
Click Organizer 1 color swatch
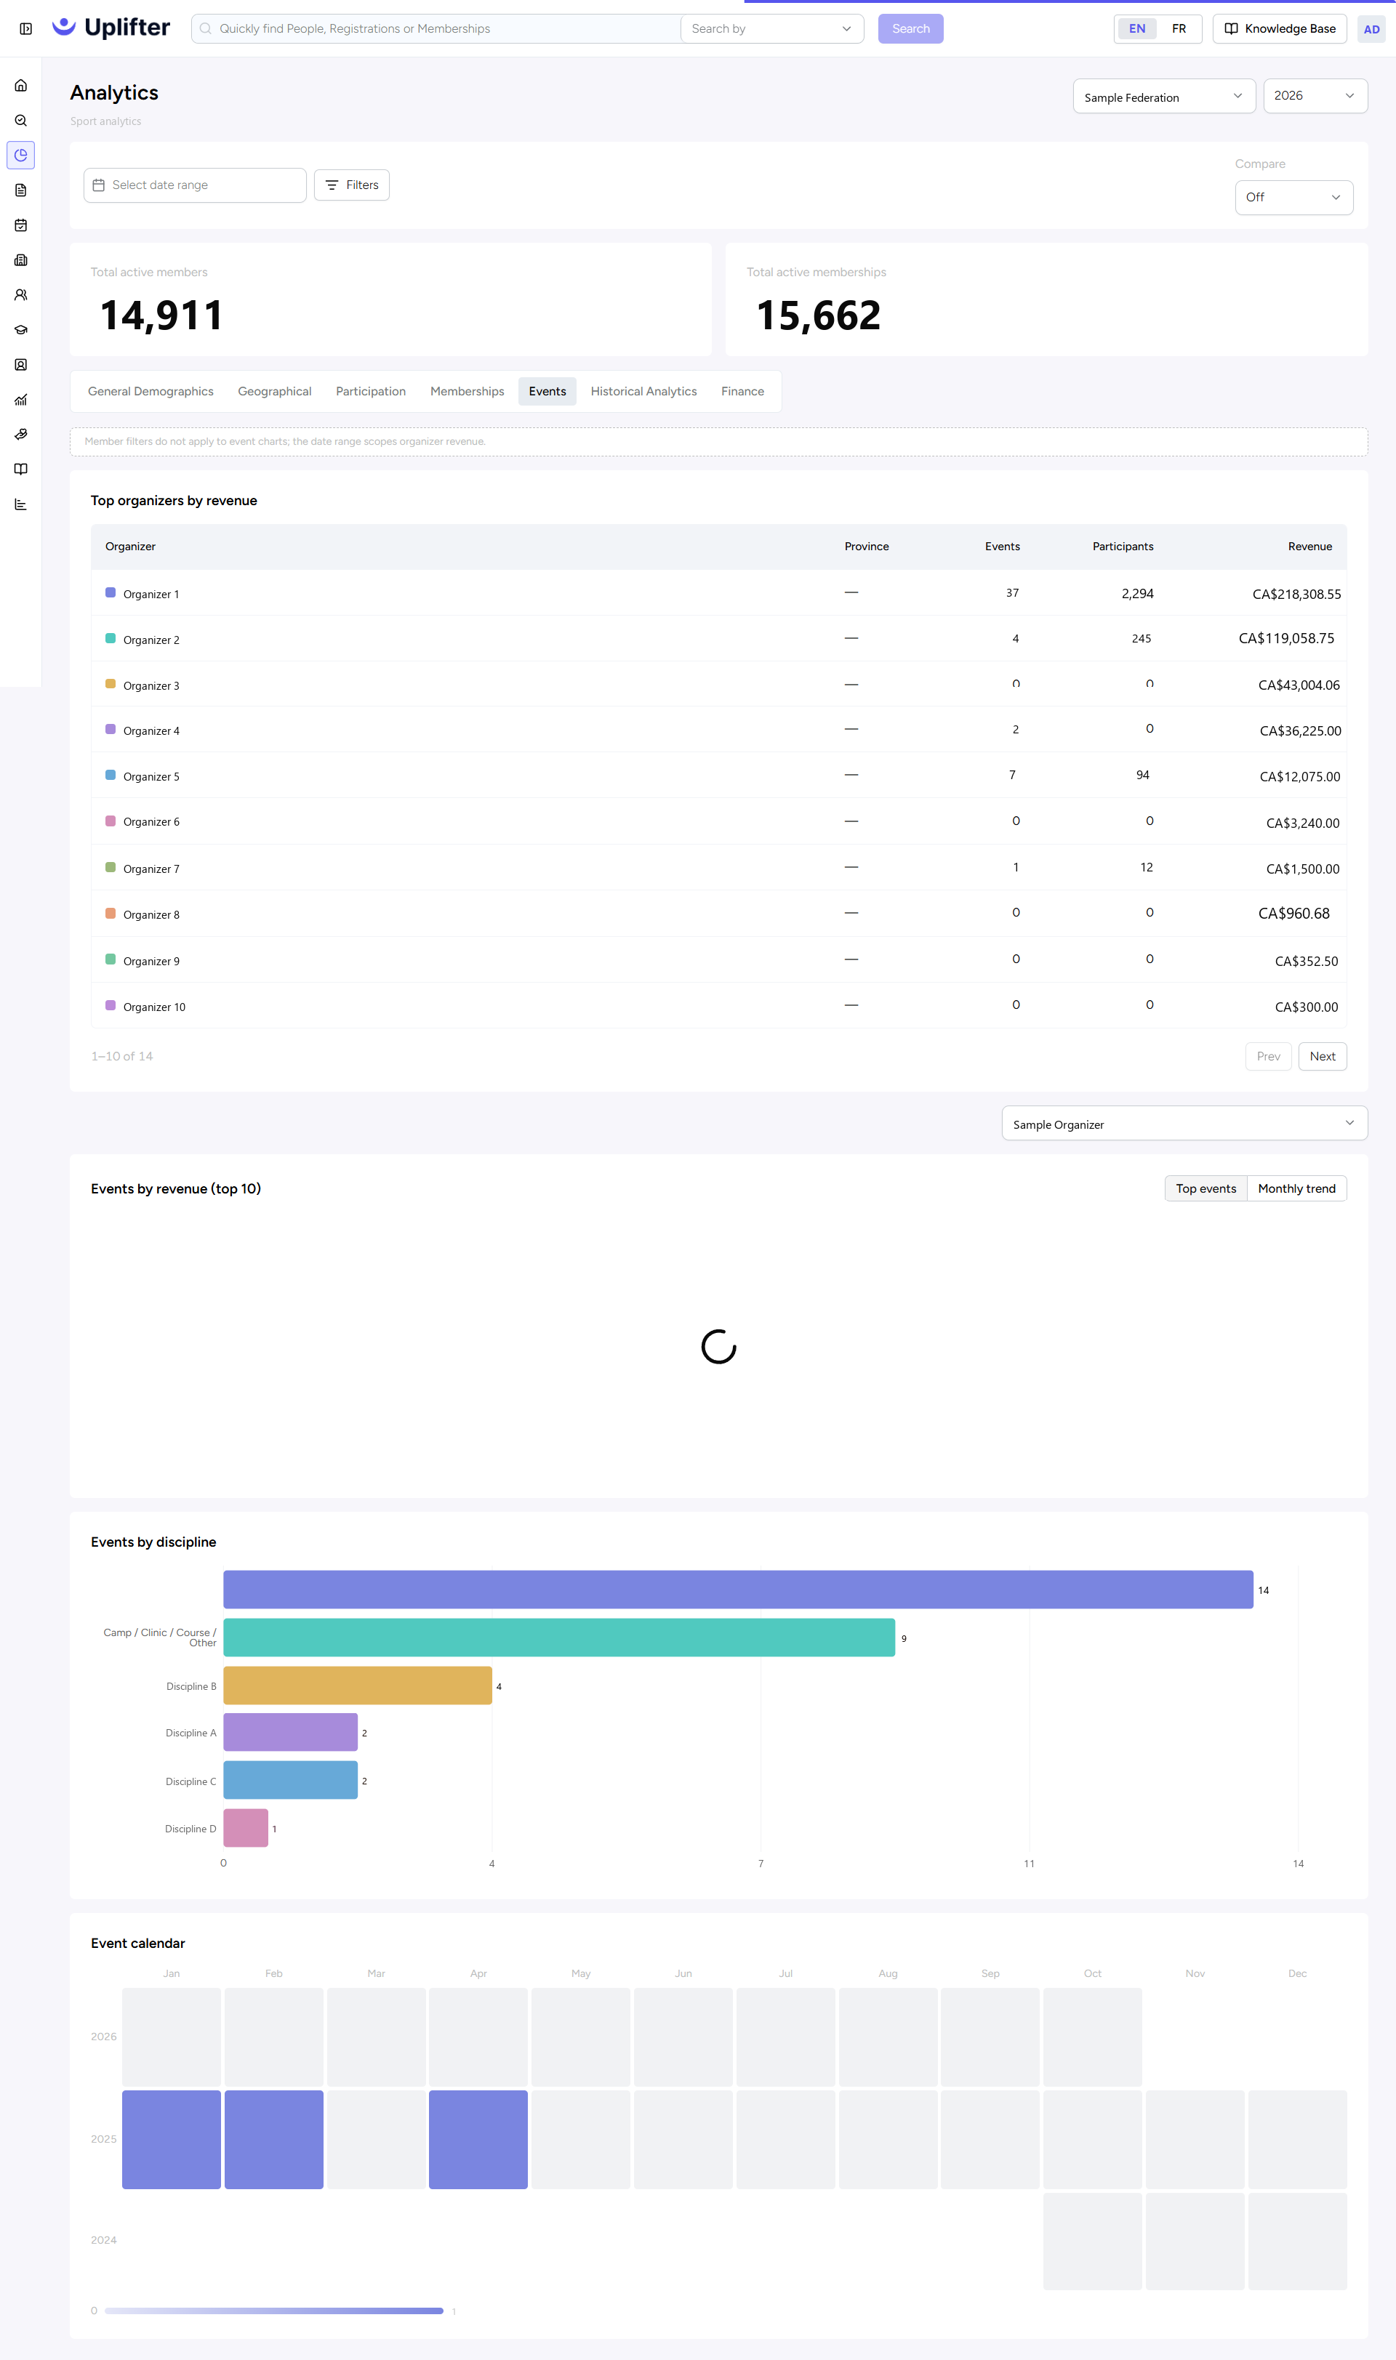[110, 593]
